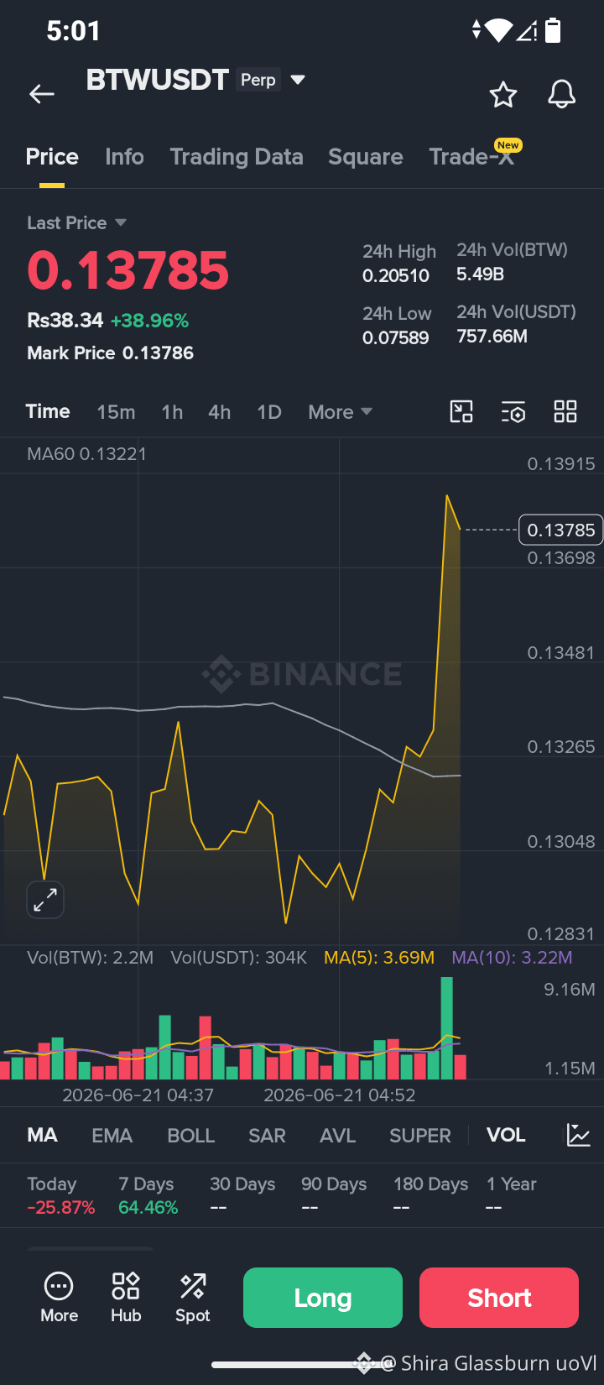
Task: Tap the Mark Price 0.13786 text
Action: pos(110,353)
